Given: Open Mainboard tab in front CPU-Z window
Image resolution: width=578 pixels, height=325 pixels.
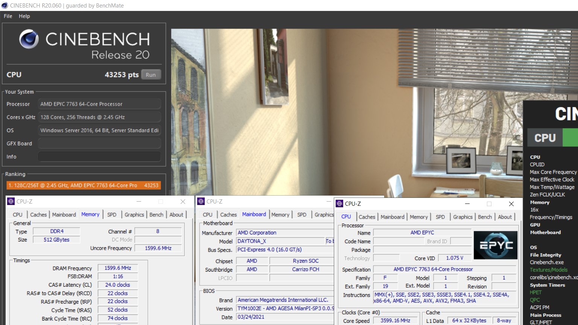Looking at the screenshot, I should click(x=392, y=217).
